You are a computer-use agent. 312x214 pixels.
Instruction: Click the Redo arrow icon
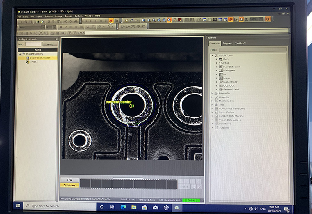coord(71,21)
